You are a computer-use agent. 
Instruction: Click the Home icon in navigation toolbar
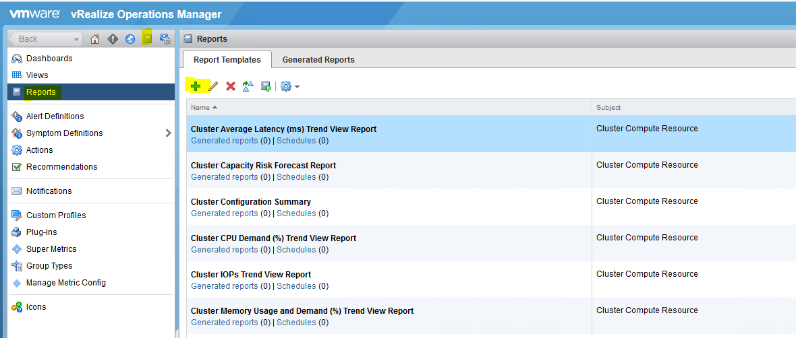pos(94,39)
